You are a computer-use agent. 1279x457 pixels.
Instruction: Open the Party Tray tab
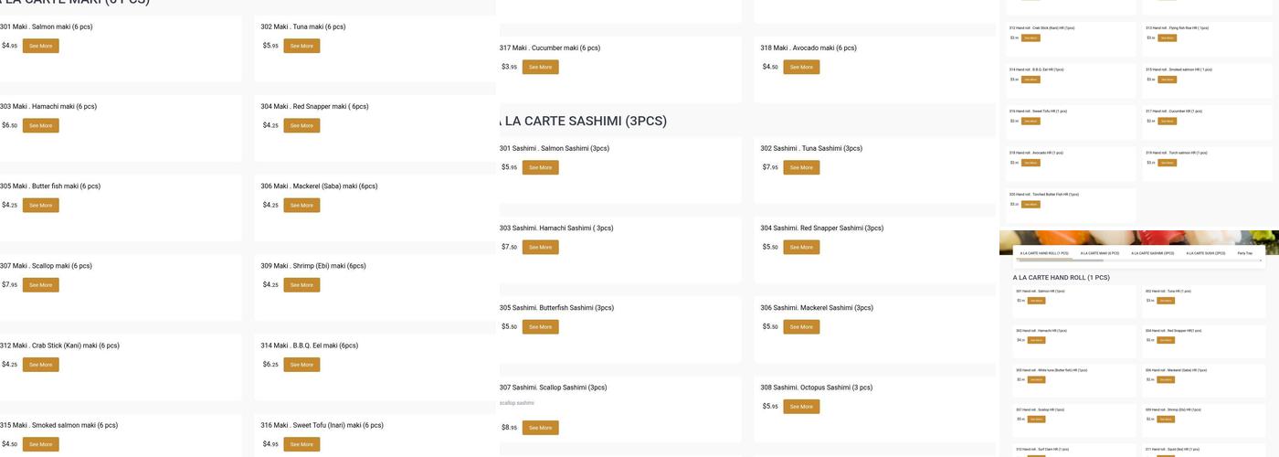pos(1244,253)
